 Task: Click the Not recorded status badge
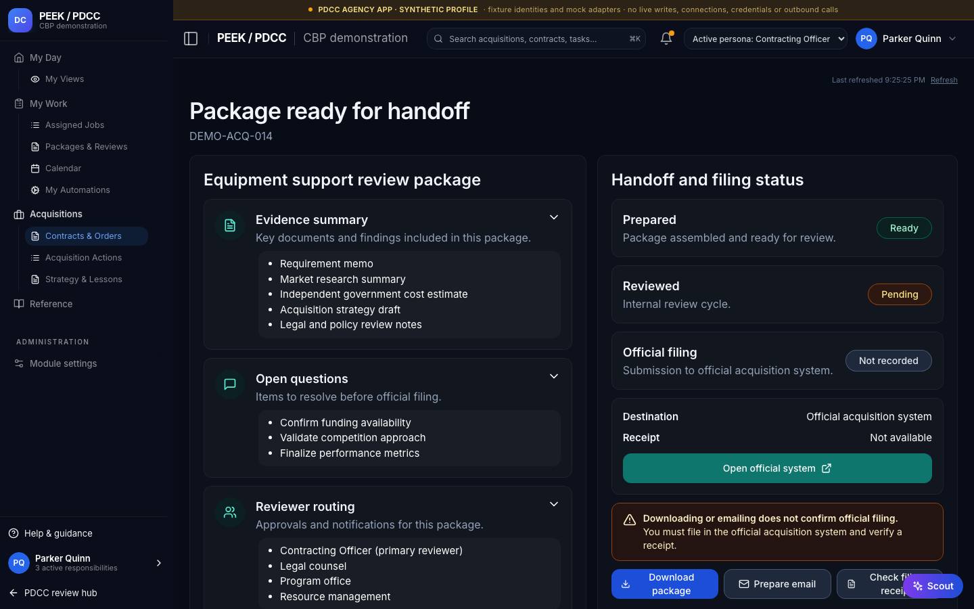pyautogui.click(x=889, y=361)
